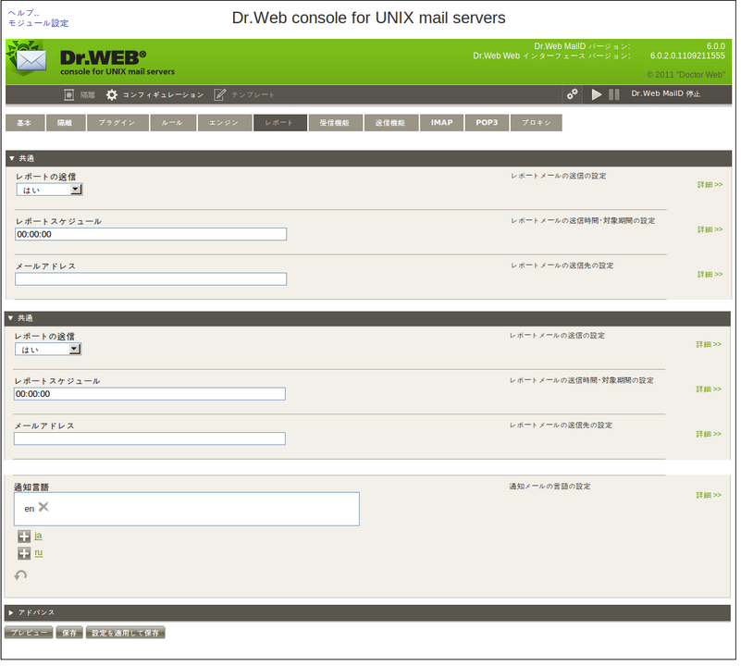
Task: Collapse the first 共通 section header
Action: pos(368,159)
